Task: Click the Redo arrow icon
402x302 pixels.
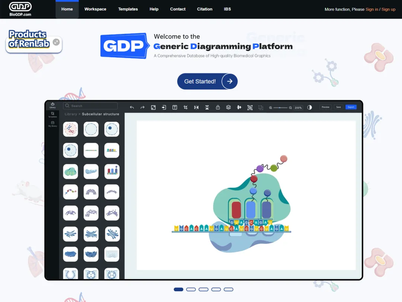Action: (x=143, y=108)
